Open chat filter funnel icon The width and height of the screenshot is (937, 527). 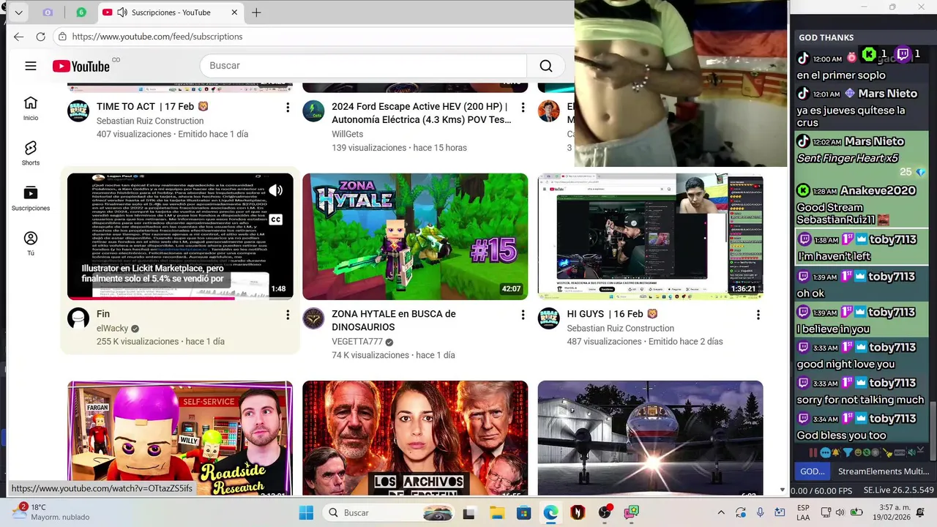(848, 452)
